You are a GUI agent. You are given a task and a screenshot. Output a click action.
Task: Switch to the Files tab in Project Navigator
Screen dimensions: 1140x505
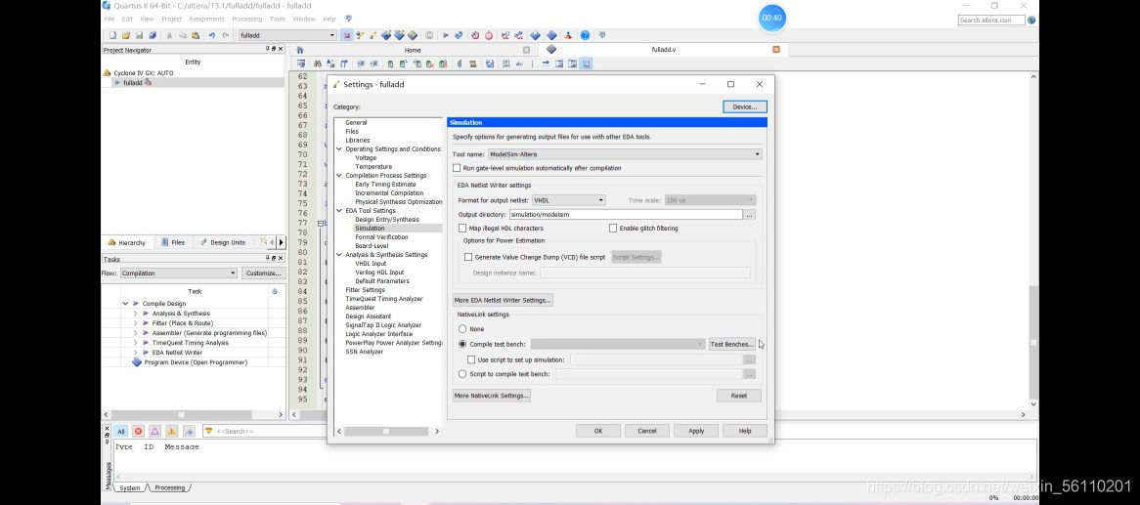point(173,242)
